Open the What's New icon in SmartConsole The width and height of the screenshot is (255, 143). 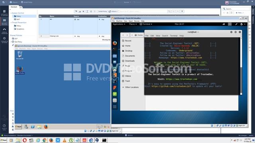click(4, 127)
